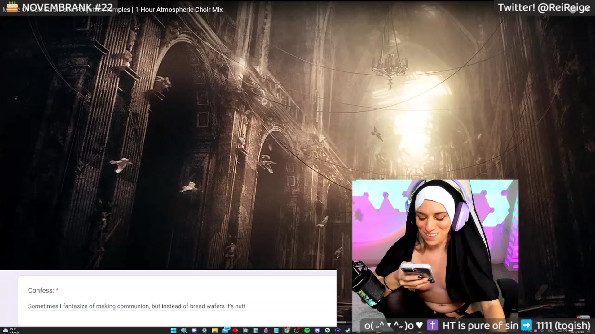Open Steam in taskbar
This screenshot has width=595, height=334.
[x=348, y=330]
